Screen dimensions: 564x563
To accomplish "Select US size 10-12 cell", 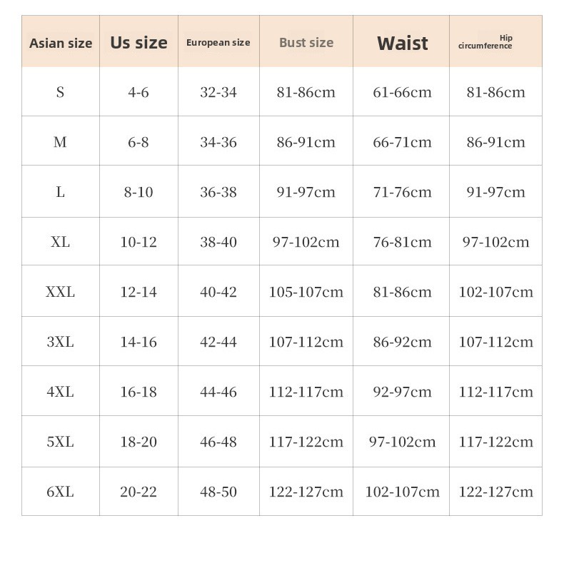I will tap(139, 242).
